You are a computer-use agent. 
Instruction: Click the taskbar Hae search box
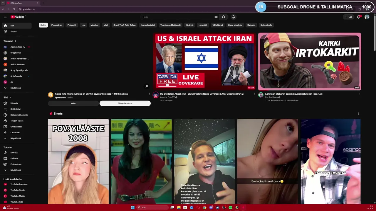[x=153, y=207]
